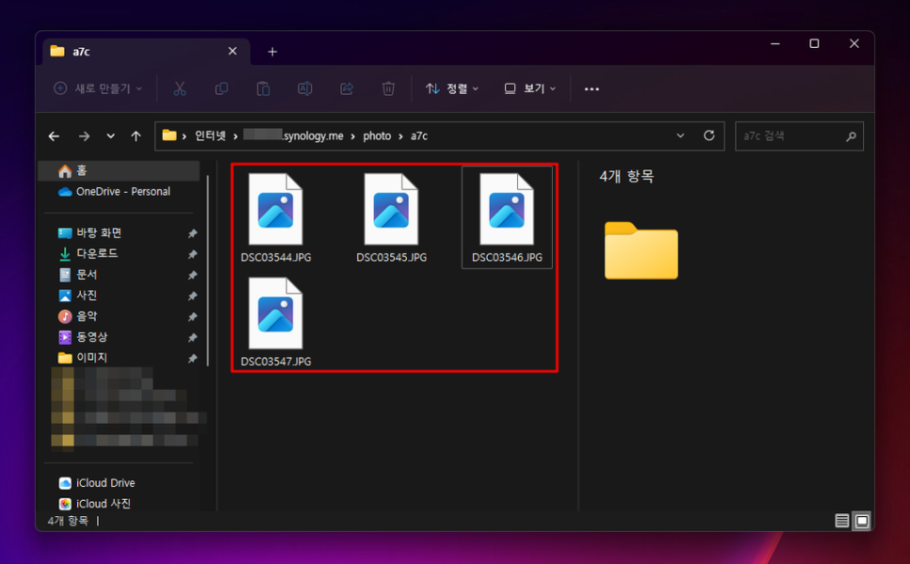910x564 pixels.
Task: Click the folder icon in the preview pane
Action: pos(642,250)
